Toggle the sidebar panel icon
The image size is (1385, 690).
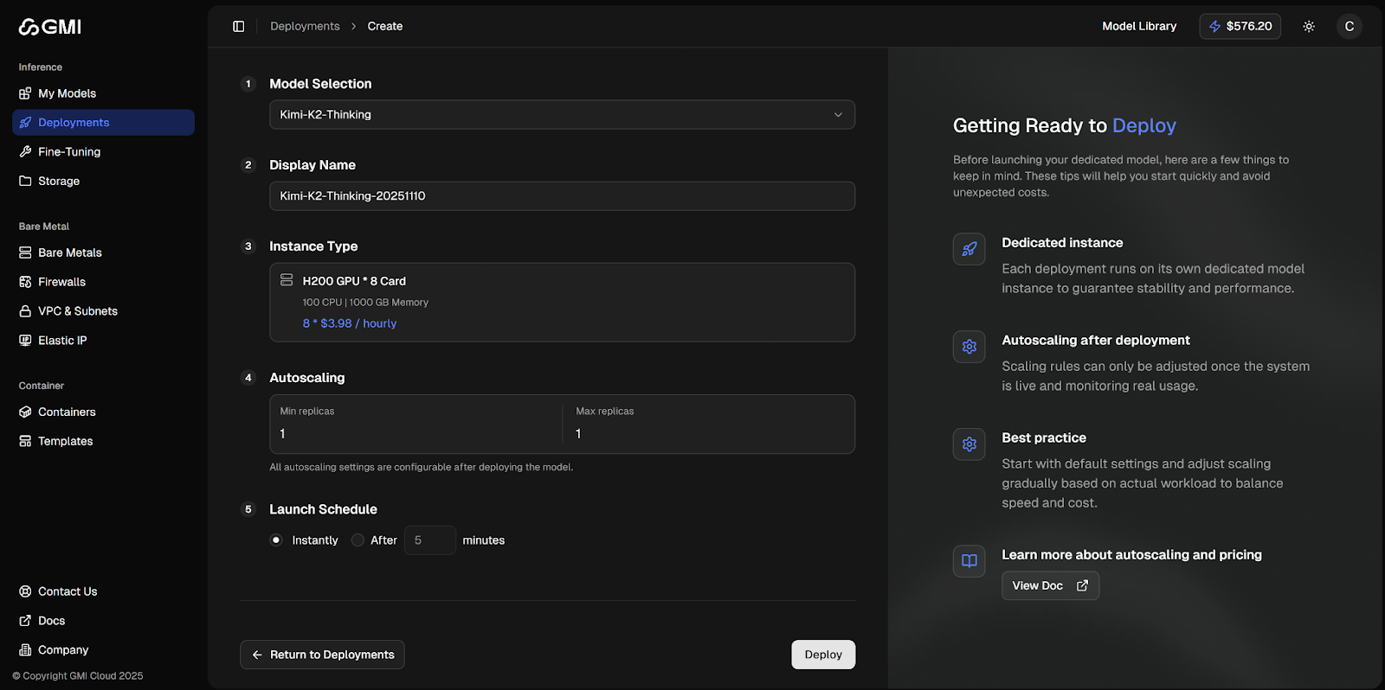(239, 27)
